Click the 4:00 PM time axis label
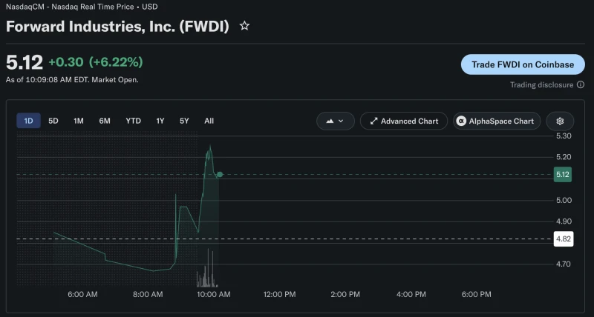This screenshot has width=594, height=317. tap(411, 294)
